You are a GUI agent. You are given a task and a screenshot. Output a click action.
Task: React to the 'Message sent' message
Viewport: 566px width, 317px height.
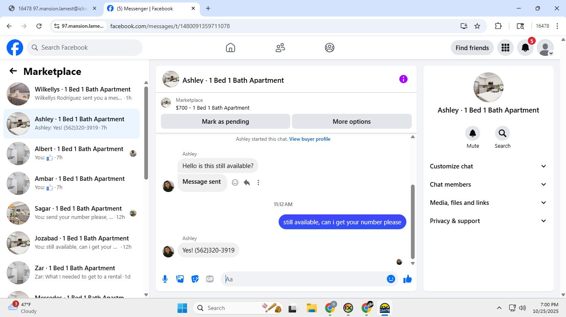click(235, 183)
